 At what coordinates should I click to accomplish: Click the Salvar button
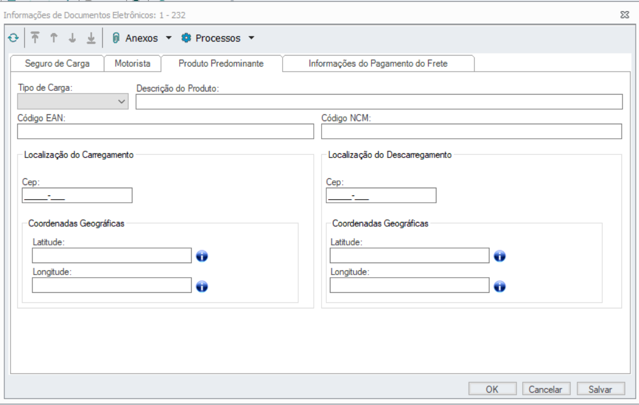click(x=600, y=389)
